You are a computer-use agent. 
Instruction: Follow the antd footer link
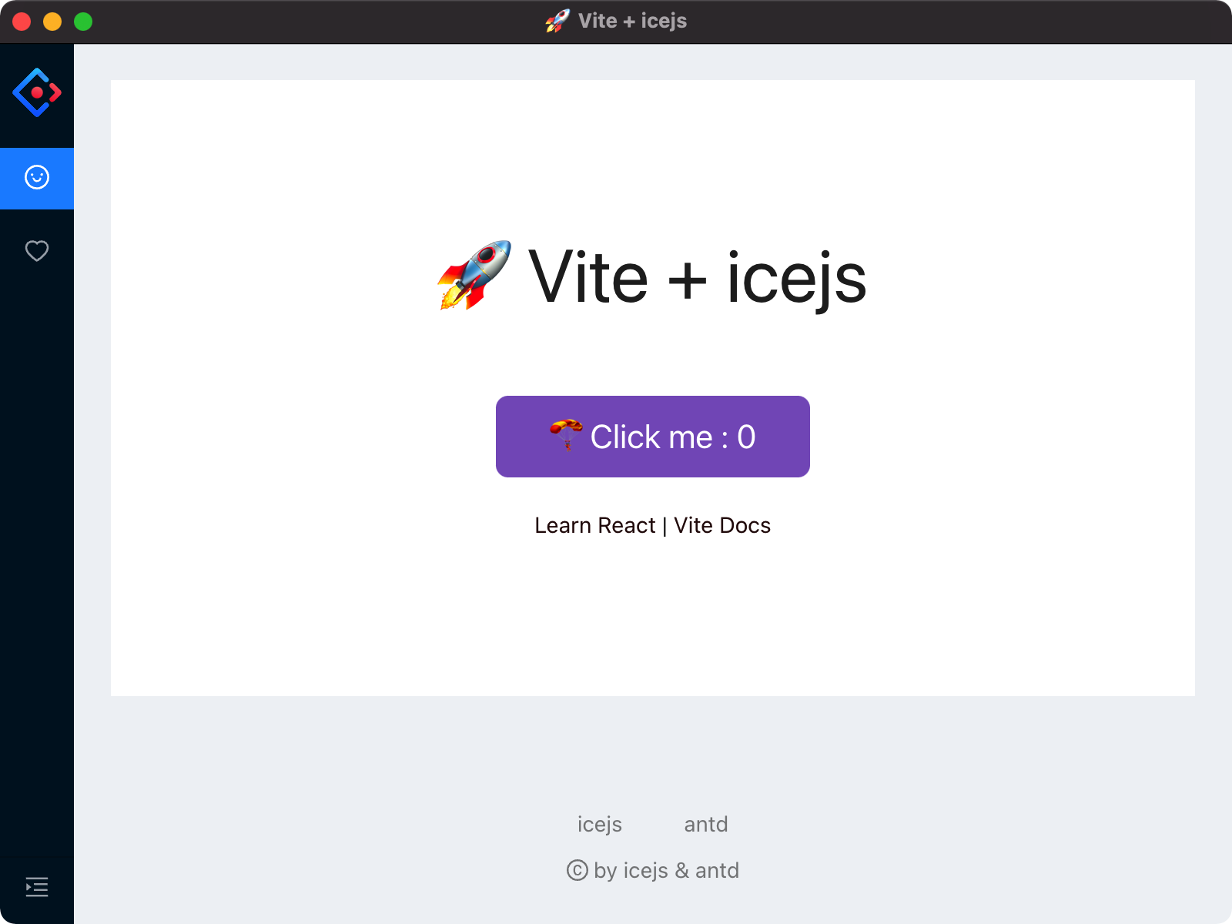click(706, 824)
